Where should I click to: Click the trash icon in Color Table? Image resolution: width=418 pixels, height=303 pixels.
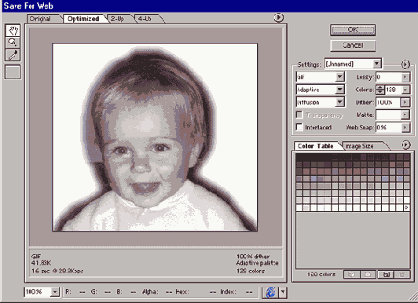pos(402,274)
